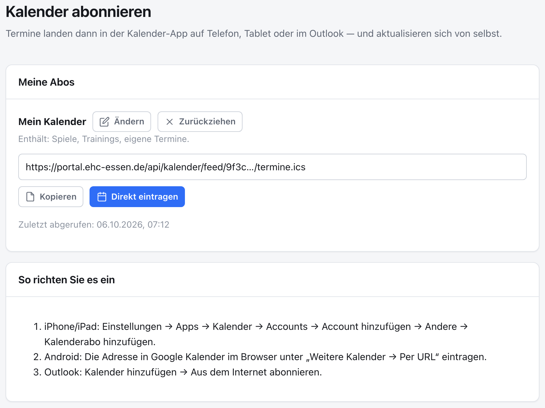The image size is (545, 408).
Task: Click the text "Enthält: Spiele, Trainings, eigene Termine."
Action: (104, 139)
